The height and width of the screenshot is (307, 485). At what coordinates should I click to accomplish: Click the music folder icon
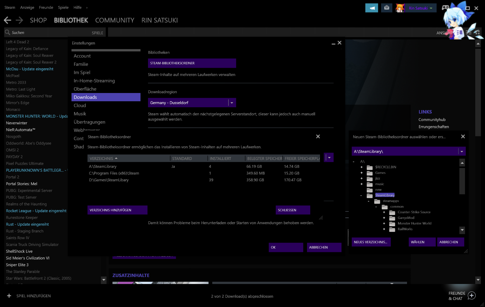point(370,184)
